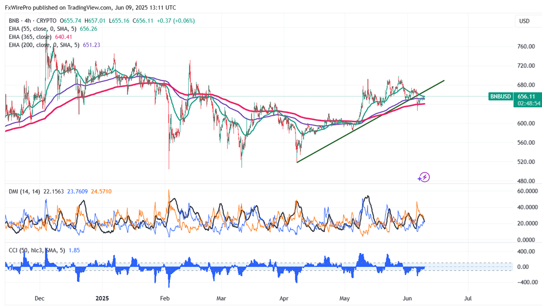The height and width of the screenshot is (307, 542).
Task: Click EMA 55 value 656.26
Action: coord(89,29)
